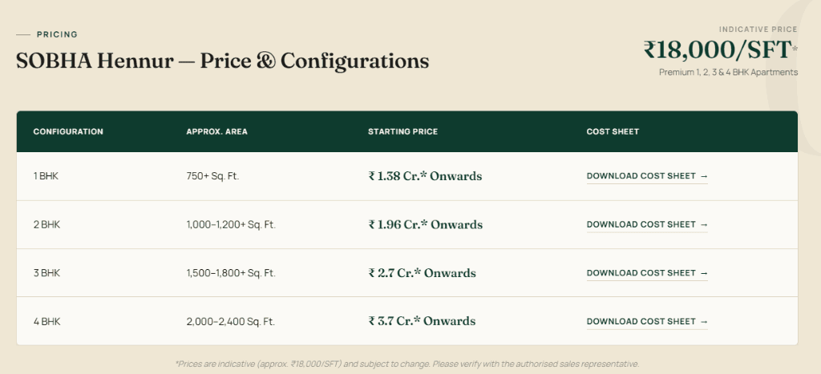This screenshot has width=821, height=374.
Task: Click the ₹18,000/SFT indicative price
Action: pyautogui.click(x=720, y=50)
